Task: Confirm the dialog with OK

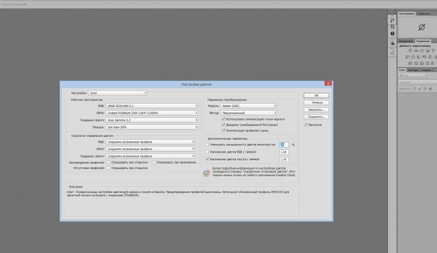Action: click(316, 95)
